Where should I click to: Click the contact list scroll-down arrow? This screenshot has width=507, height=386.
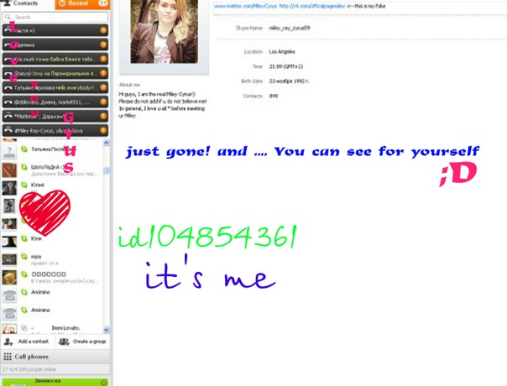[x=107, y=330]
